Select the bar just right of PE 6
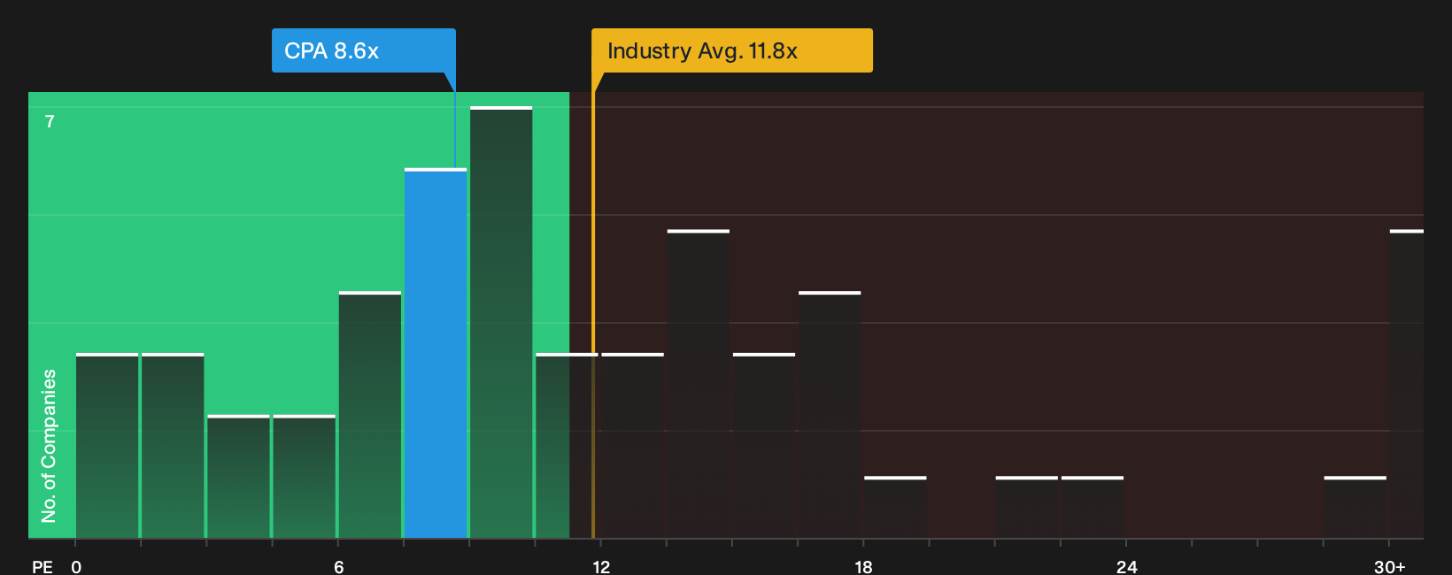 point(370,415)
